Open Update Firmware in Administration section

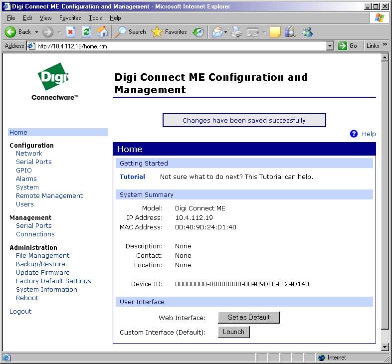[42, 273]
